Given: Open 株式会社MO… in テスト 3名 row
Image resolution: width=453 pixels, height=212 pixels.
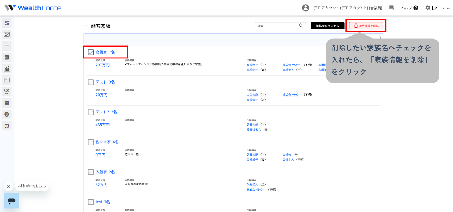Looking at the screenshot, I should tap(292, 95).
